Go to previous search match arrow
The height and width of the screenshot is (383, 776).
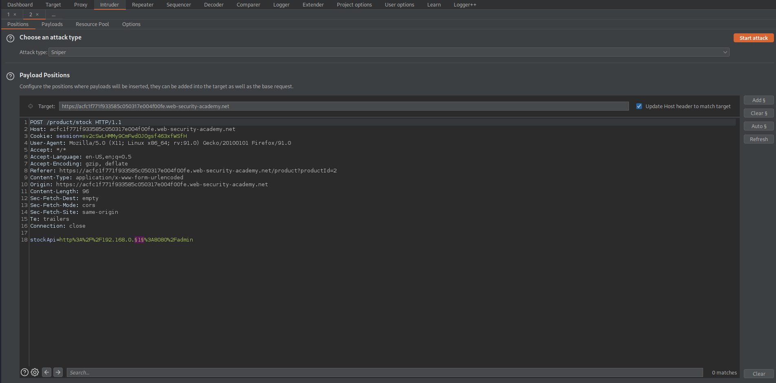pyautogui.click(x=47, y=372)
